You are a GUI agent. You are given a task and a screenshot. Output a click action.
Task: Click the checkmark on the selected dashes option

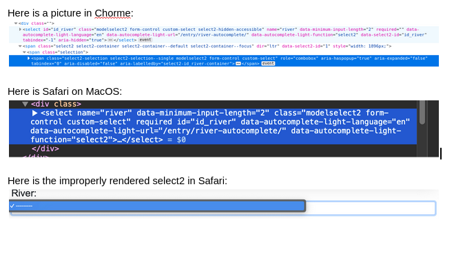click(12, 206)
